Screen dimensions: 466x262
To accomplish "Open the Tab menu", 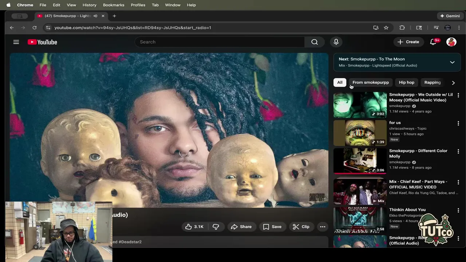I will (x=155, y=5).
